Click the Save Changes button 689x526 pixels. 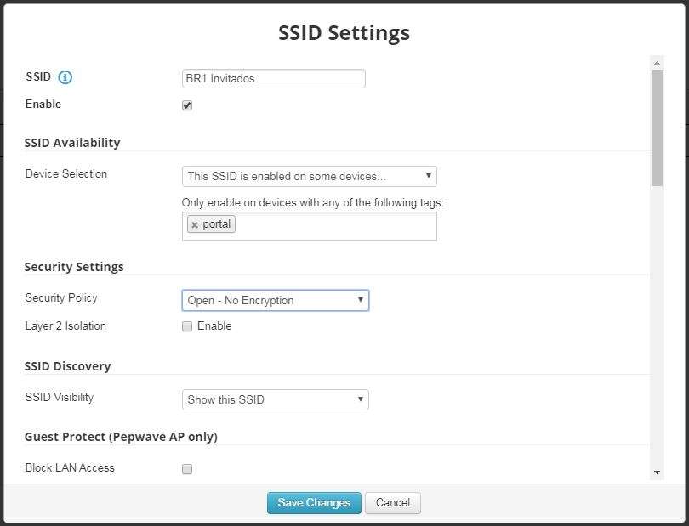[x=313, y=502]
